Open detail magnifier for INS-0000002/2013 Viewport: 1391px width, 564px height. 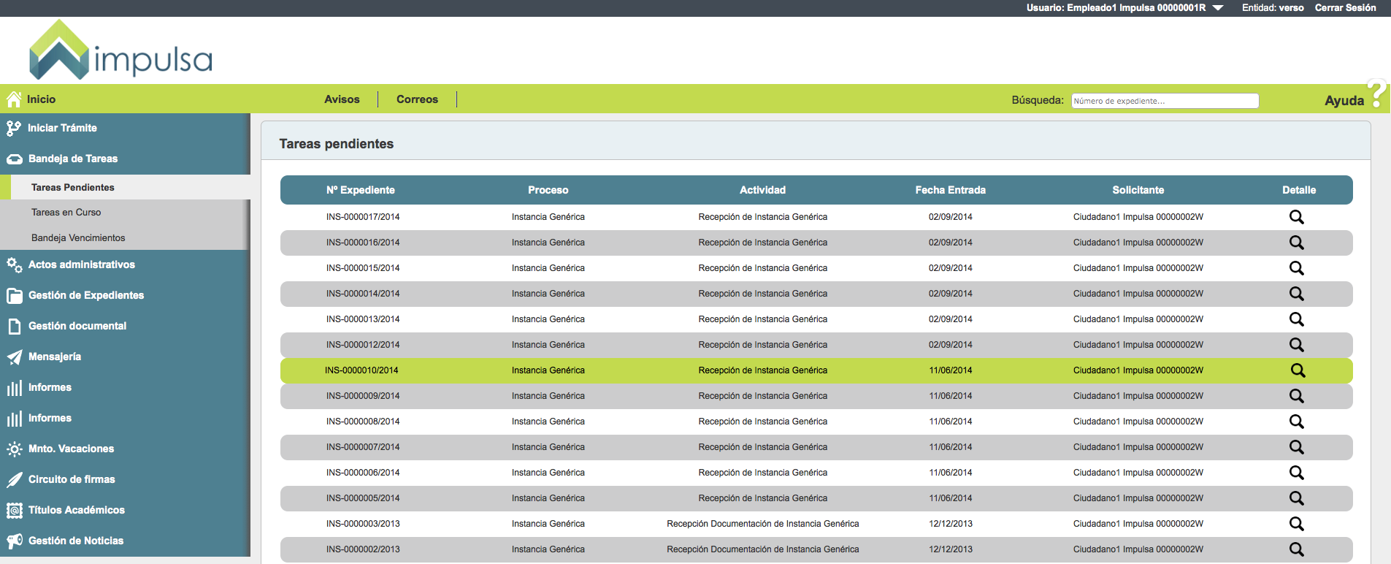(x=1296, y=549)
